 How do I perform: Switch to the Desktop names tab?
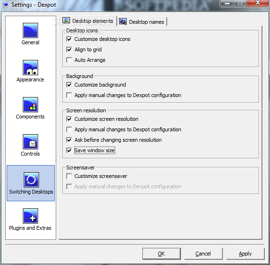[142, 22]
